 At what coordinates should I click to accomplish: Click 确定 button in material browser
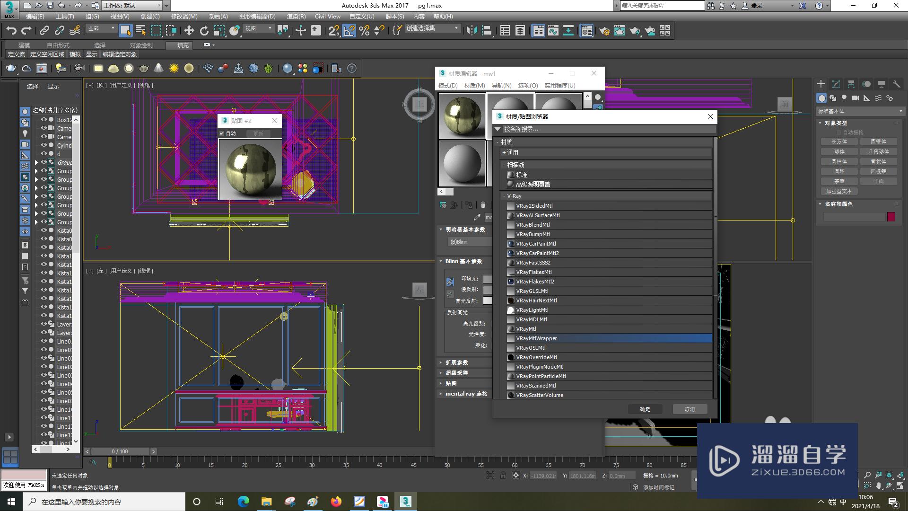645,409
